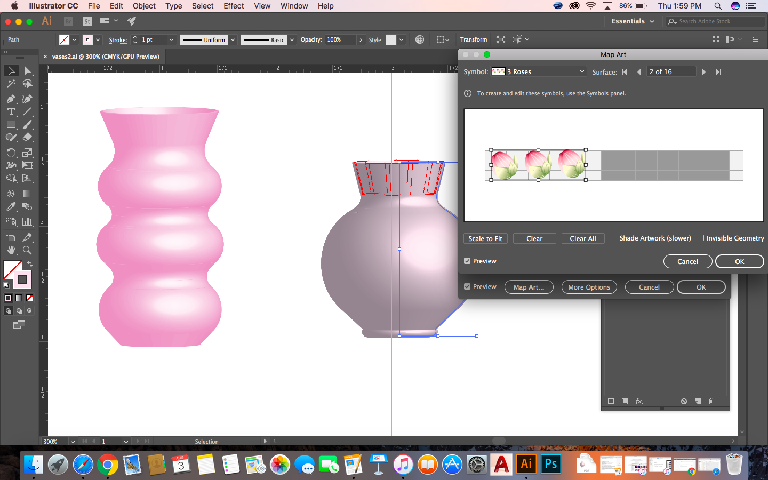Viewport: 768px width, 480px height.
Task: Enable Shade Artwork (slower) checkbox
Action: pyautogui.click(x=614, y=238)
